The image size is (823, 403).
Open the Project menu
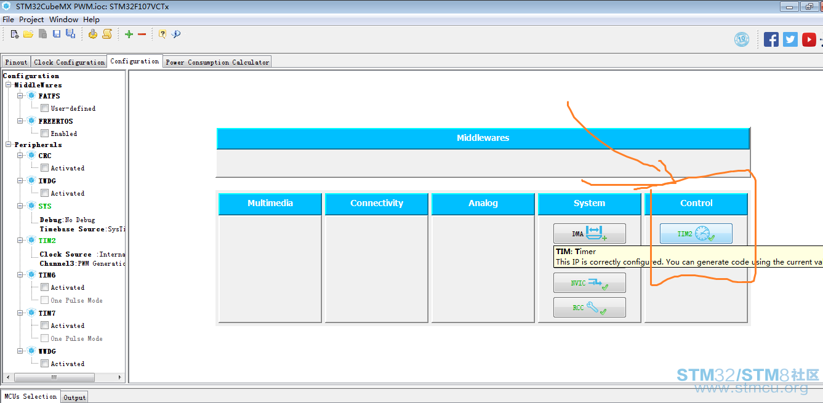(x=31, y=20)
